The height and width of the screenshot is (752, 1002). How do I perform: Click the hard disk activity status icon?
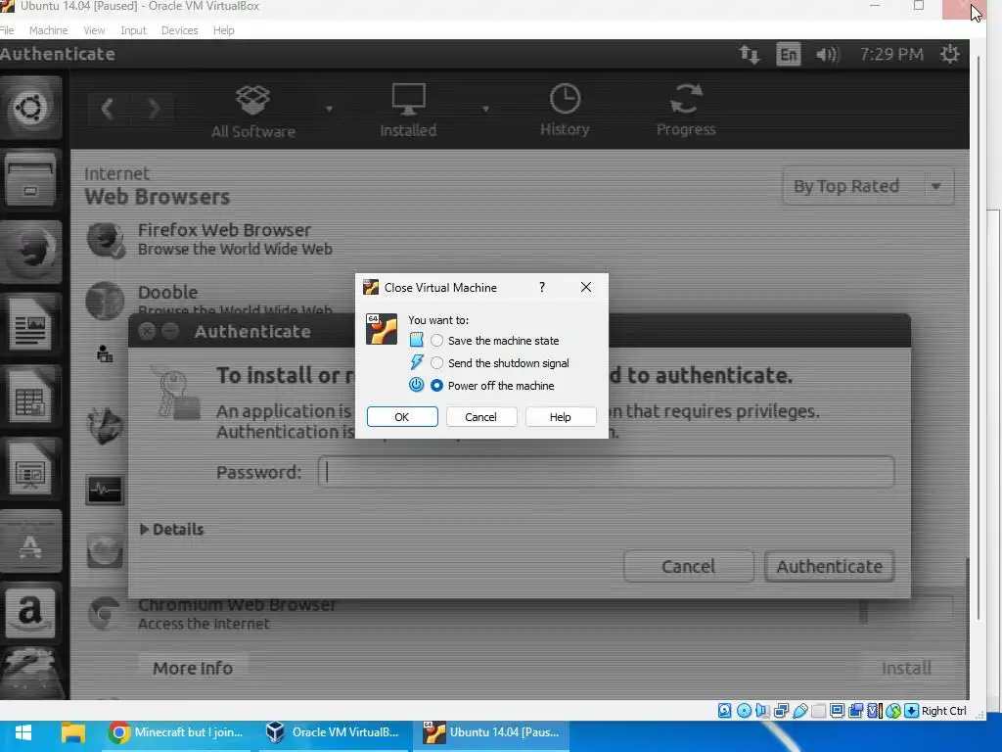tap(724, 711)
